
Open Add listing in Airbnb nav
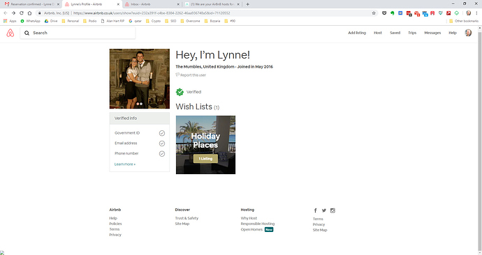tap(357, 33)
